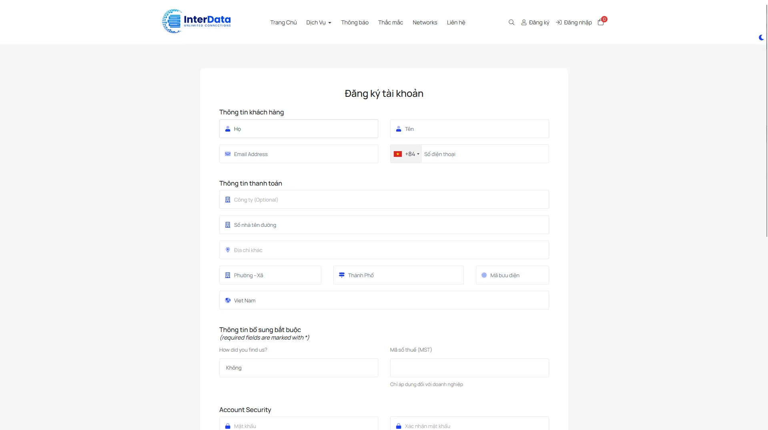This screenshot has width=768, height=430.
Task: Open Thông báo menu item
Action: point(355,22)
